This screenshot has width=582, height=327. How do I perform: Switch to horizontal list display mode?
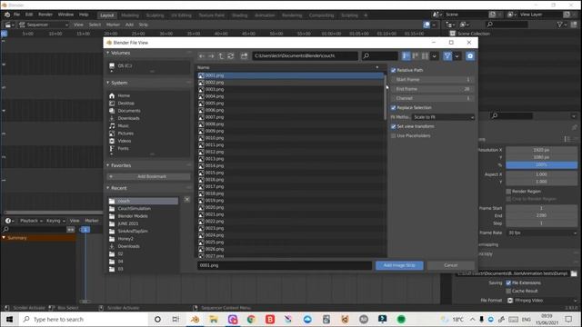(416, 56)
